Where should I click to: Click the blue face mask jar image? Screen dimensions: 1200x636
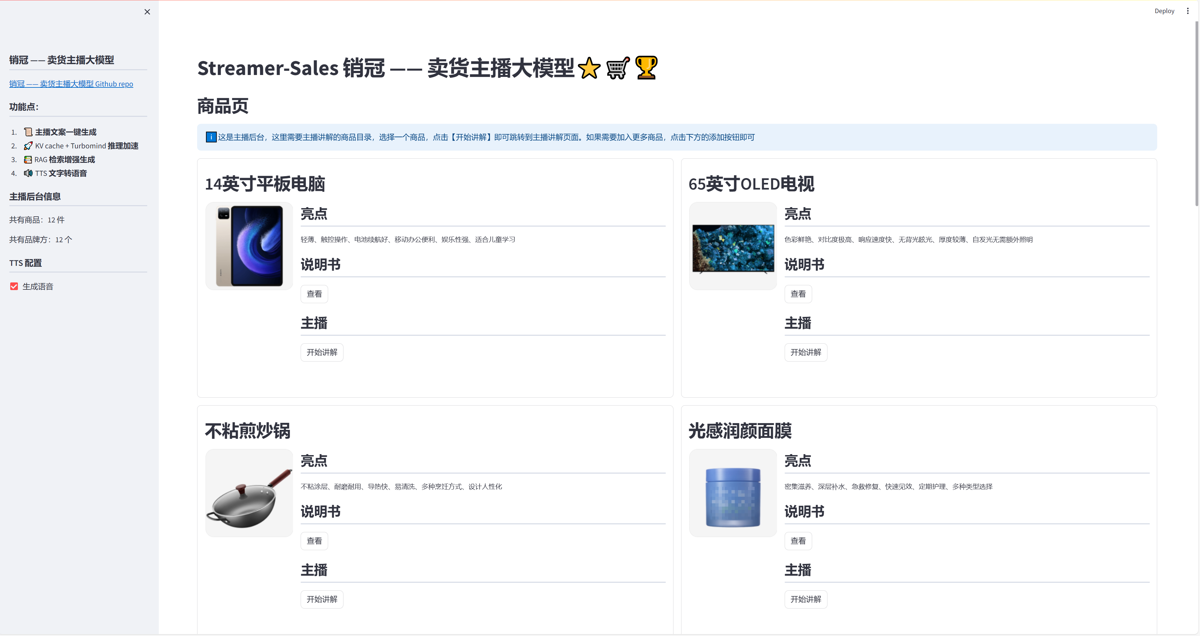(733, 497)
